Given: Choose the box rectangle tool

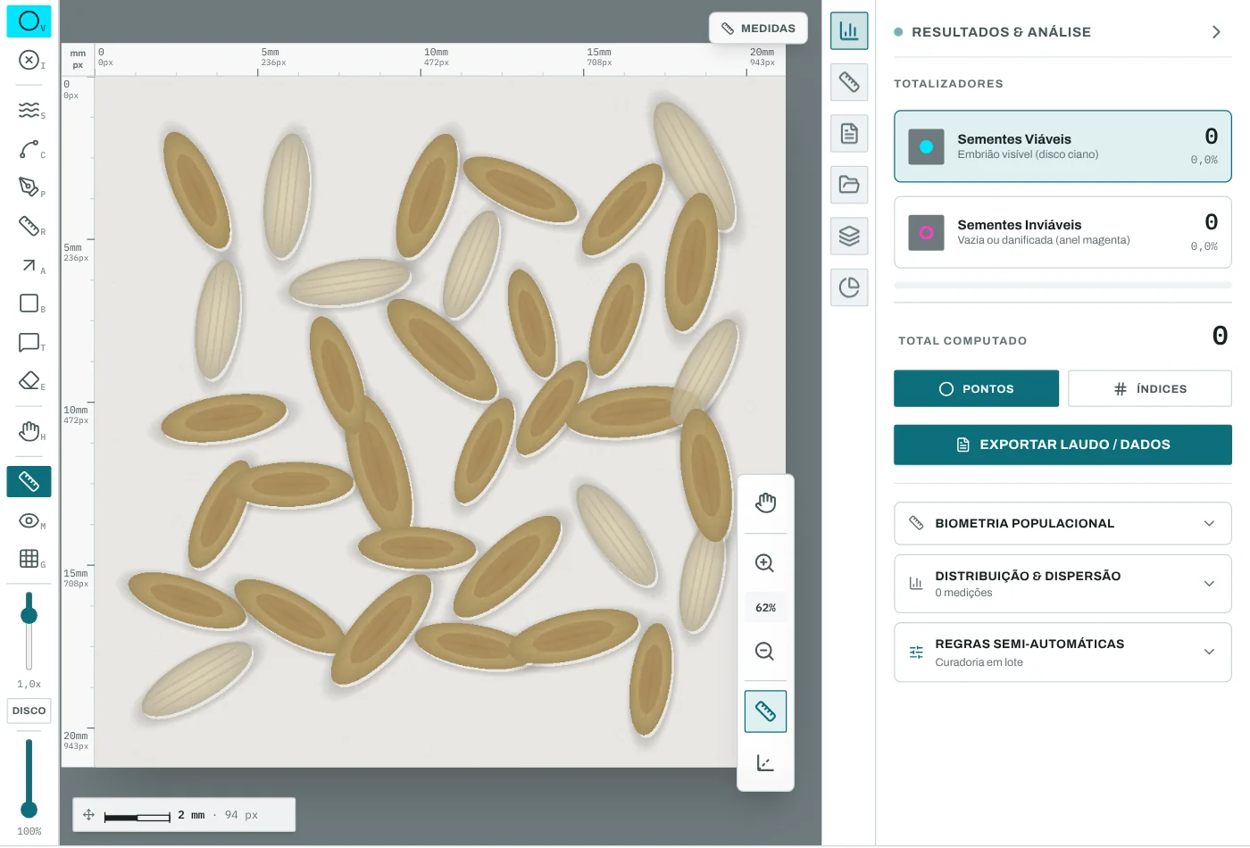Looking at the screenshot, I should [x=29, y=303].
